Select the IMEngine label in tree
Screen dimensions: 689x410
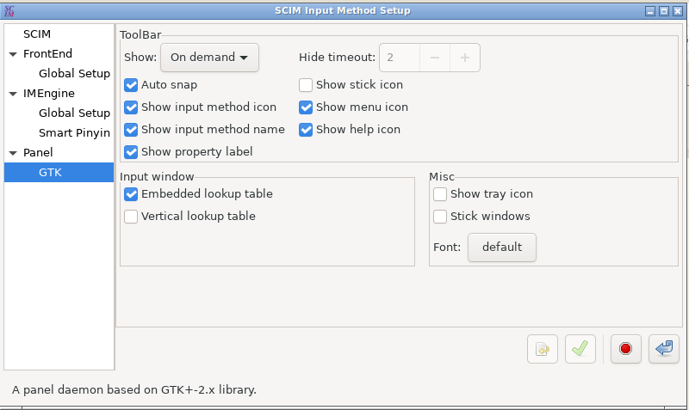click(x=49, y=94)
